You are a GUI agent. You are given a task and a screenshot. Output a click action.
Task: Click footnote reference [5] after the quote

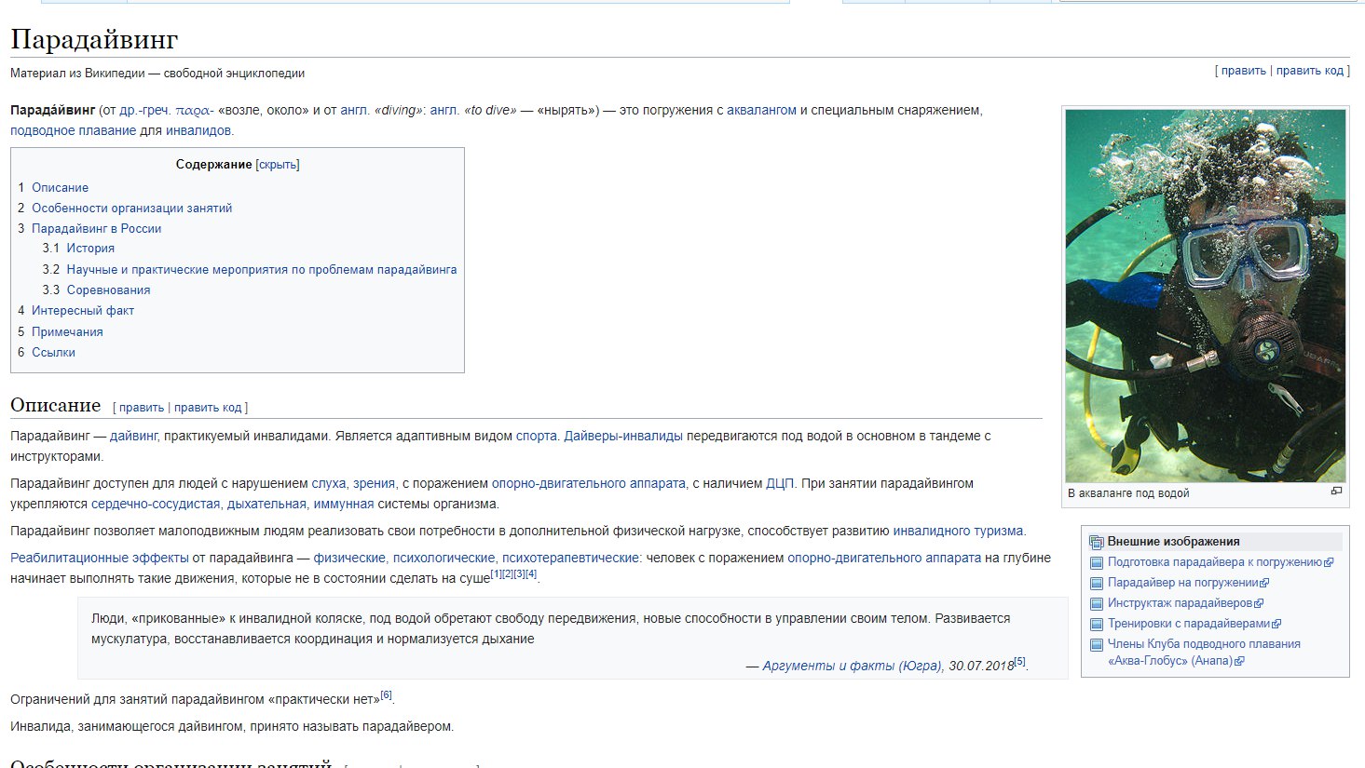(x=1019, y=662)
